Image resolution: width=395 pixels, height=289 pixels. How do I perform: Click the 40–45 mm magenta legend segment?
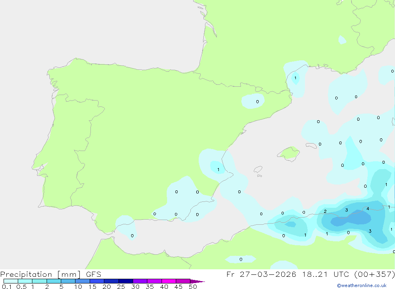[x=169, y=281]
